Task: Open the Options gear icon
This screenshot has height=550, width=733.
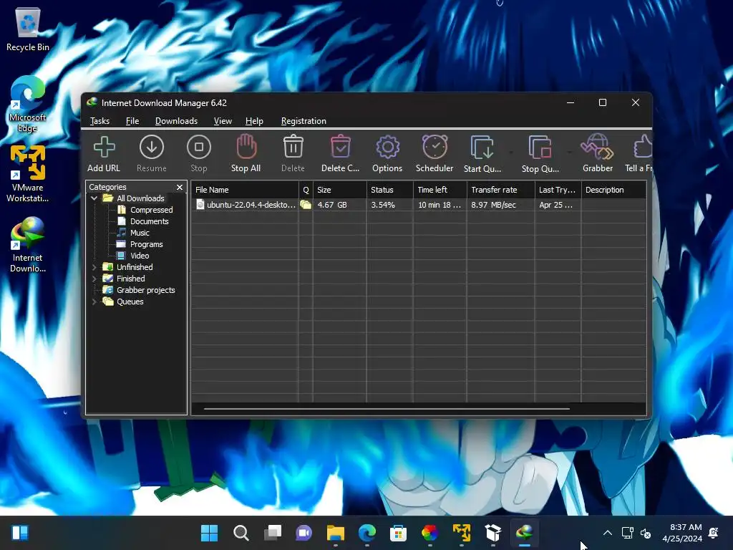Action: coord(387,148)
